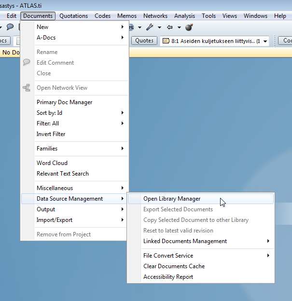
Task: Open dropdown arrow beside wrench icon
Action: (x=159, y=27)
